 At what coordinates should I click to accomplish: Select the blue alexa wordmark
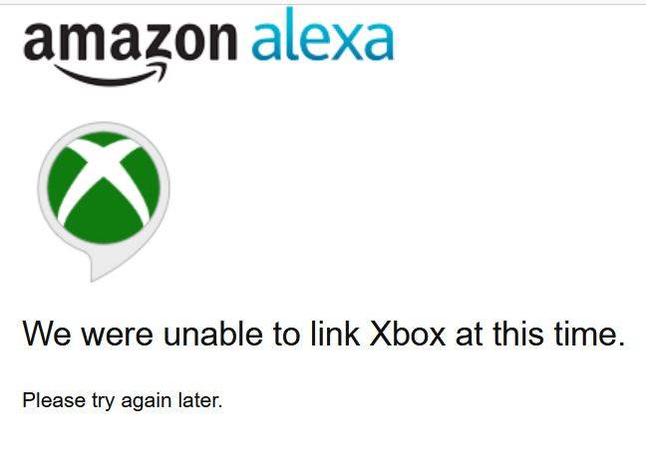[x=323, y=34]
